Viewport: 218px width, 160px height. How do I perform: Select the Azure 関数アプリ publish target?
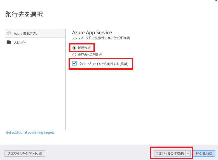35,33
